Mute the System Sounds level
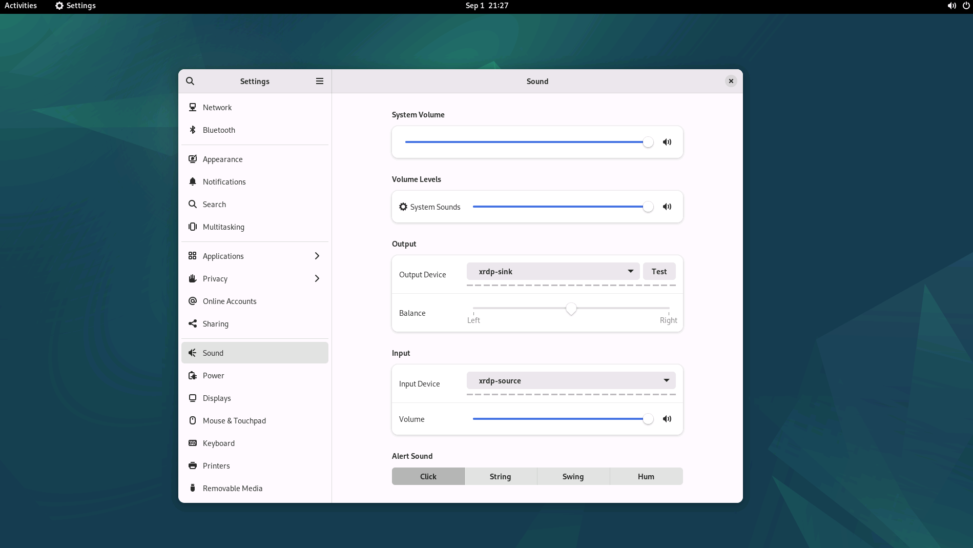The image size is (973, 548). click(x=667, y=207)
